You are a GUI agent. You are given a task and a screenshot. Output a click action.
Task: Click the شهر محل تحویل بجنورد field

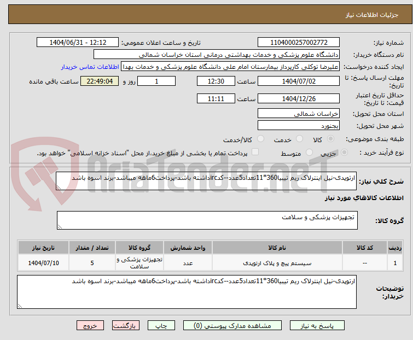(x=299, y=126)
